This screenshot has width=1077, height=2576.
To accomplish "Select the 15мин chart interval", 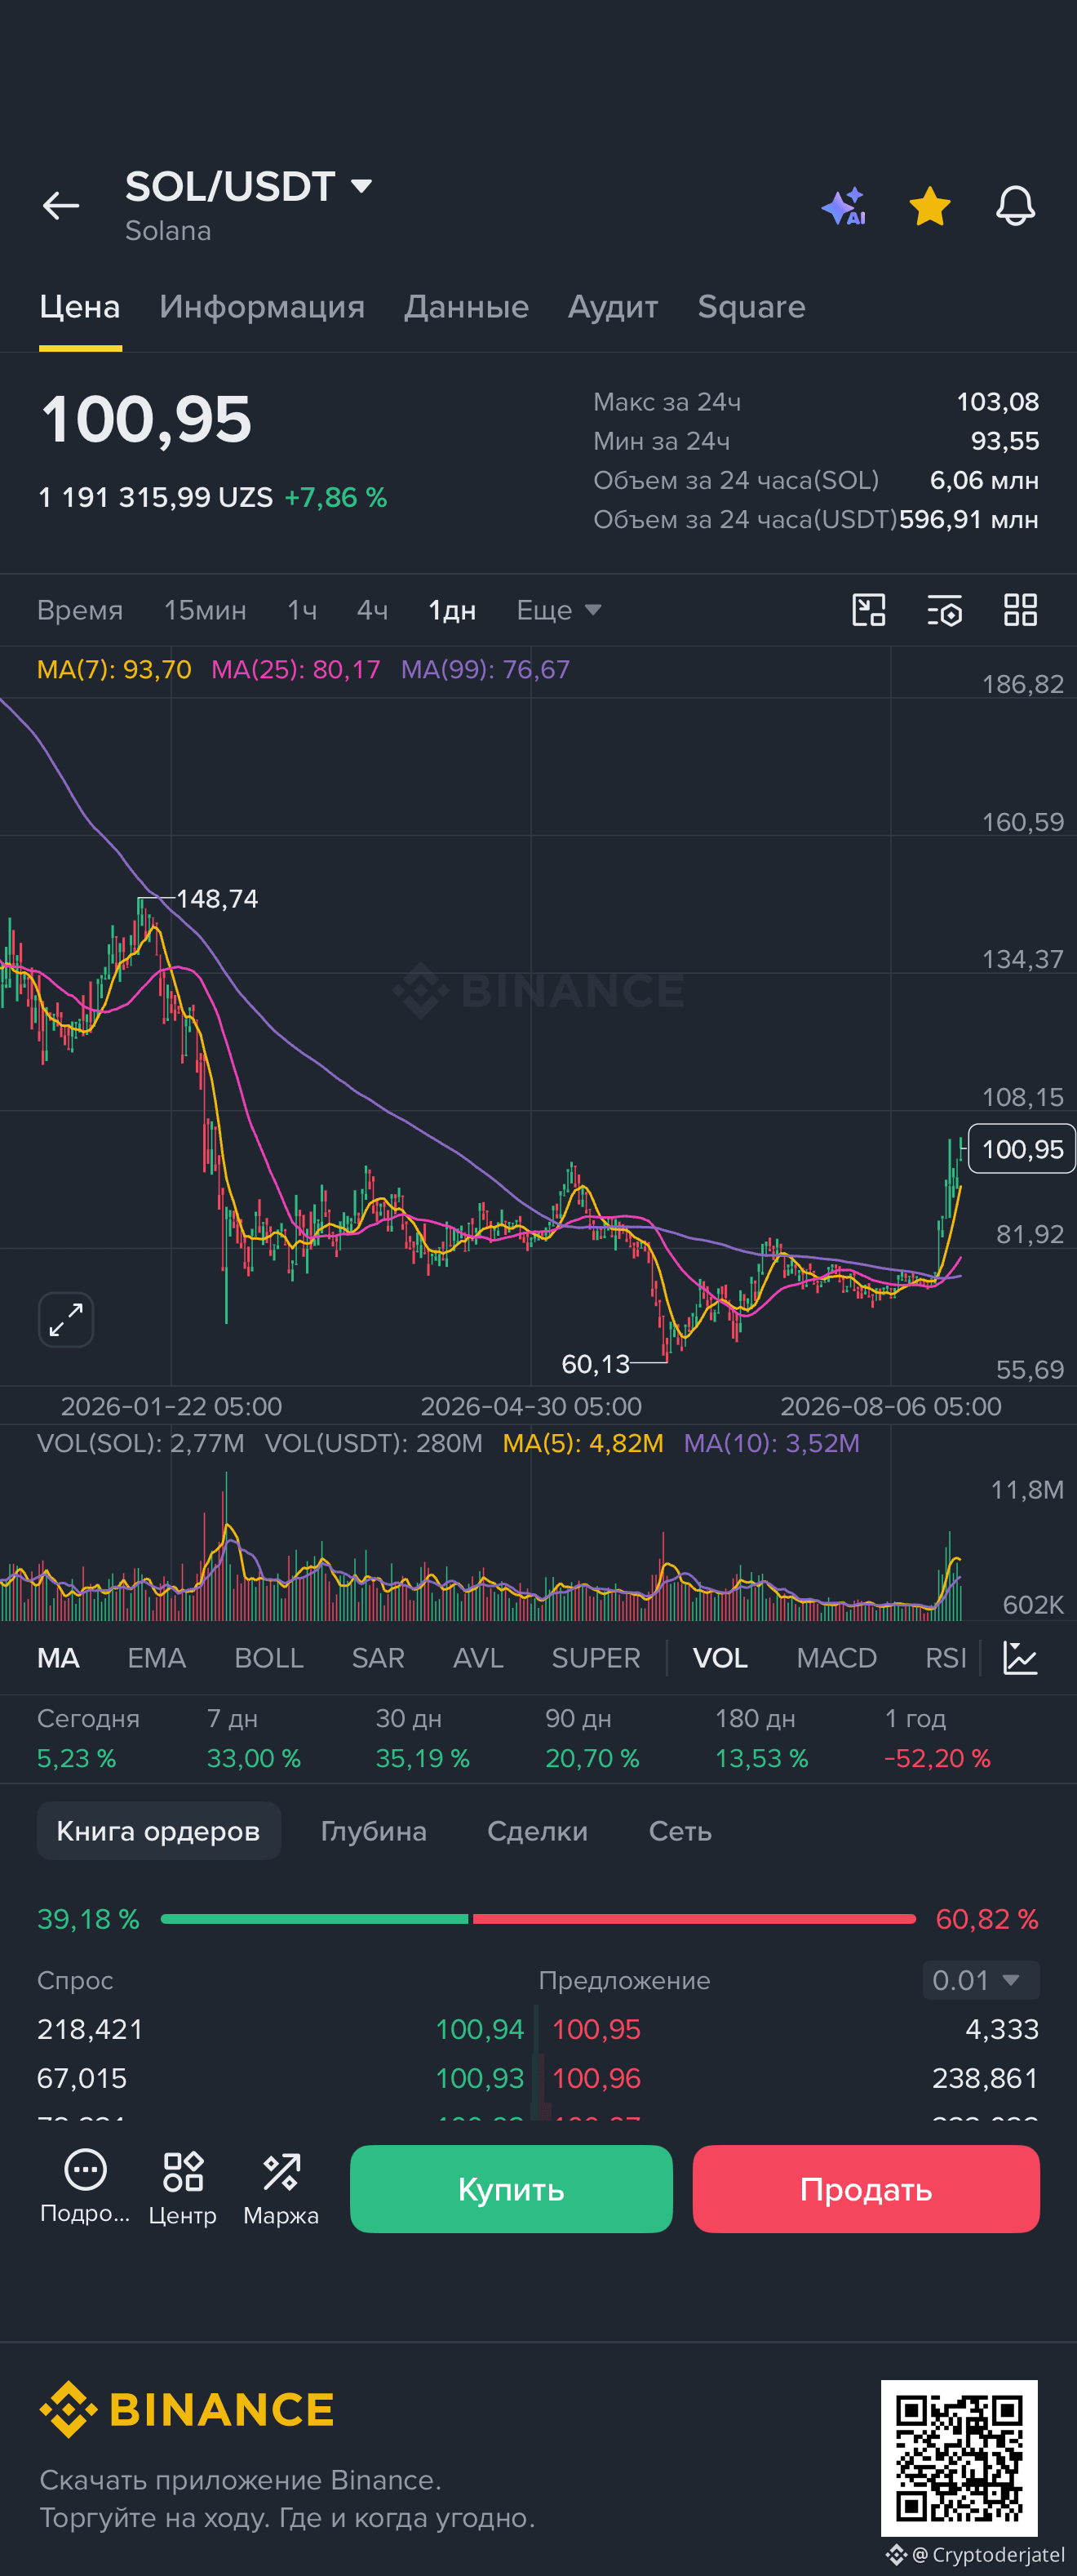I will [x=205, y=610].
